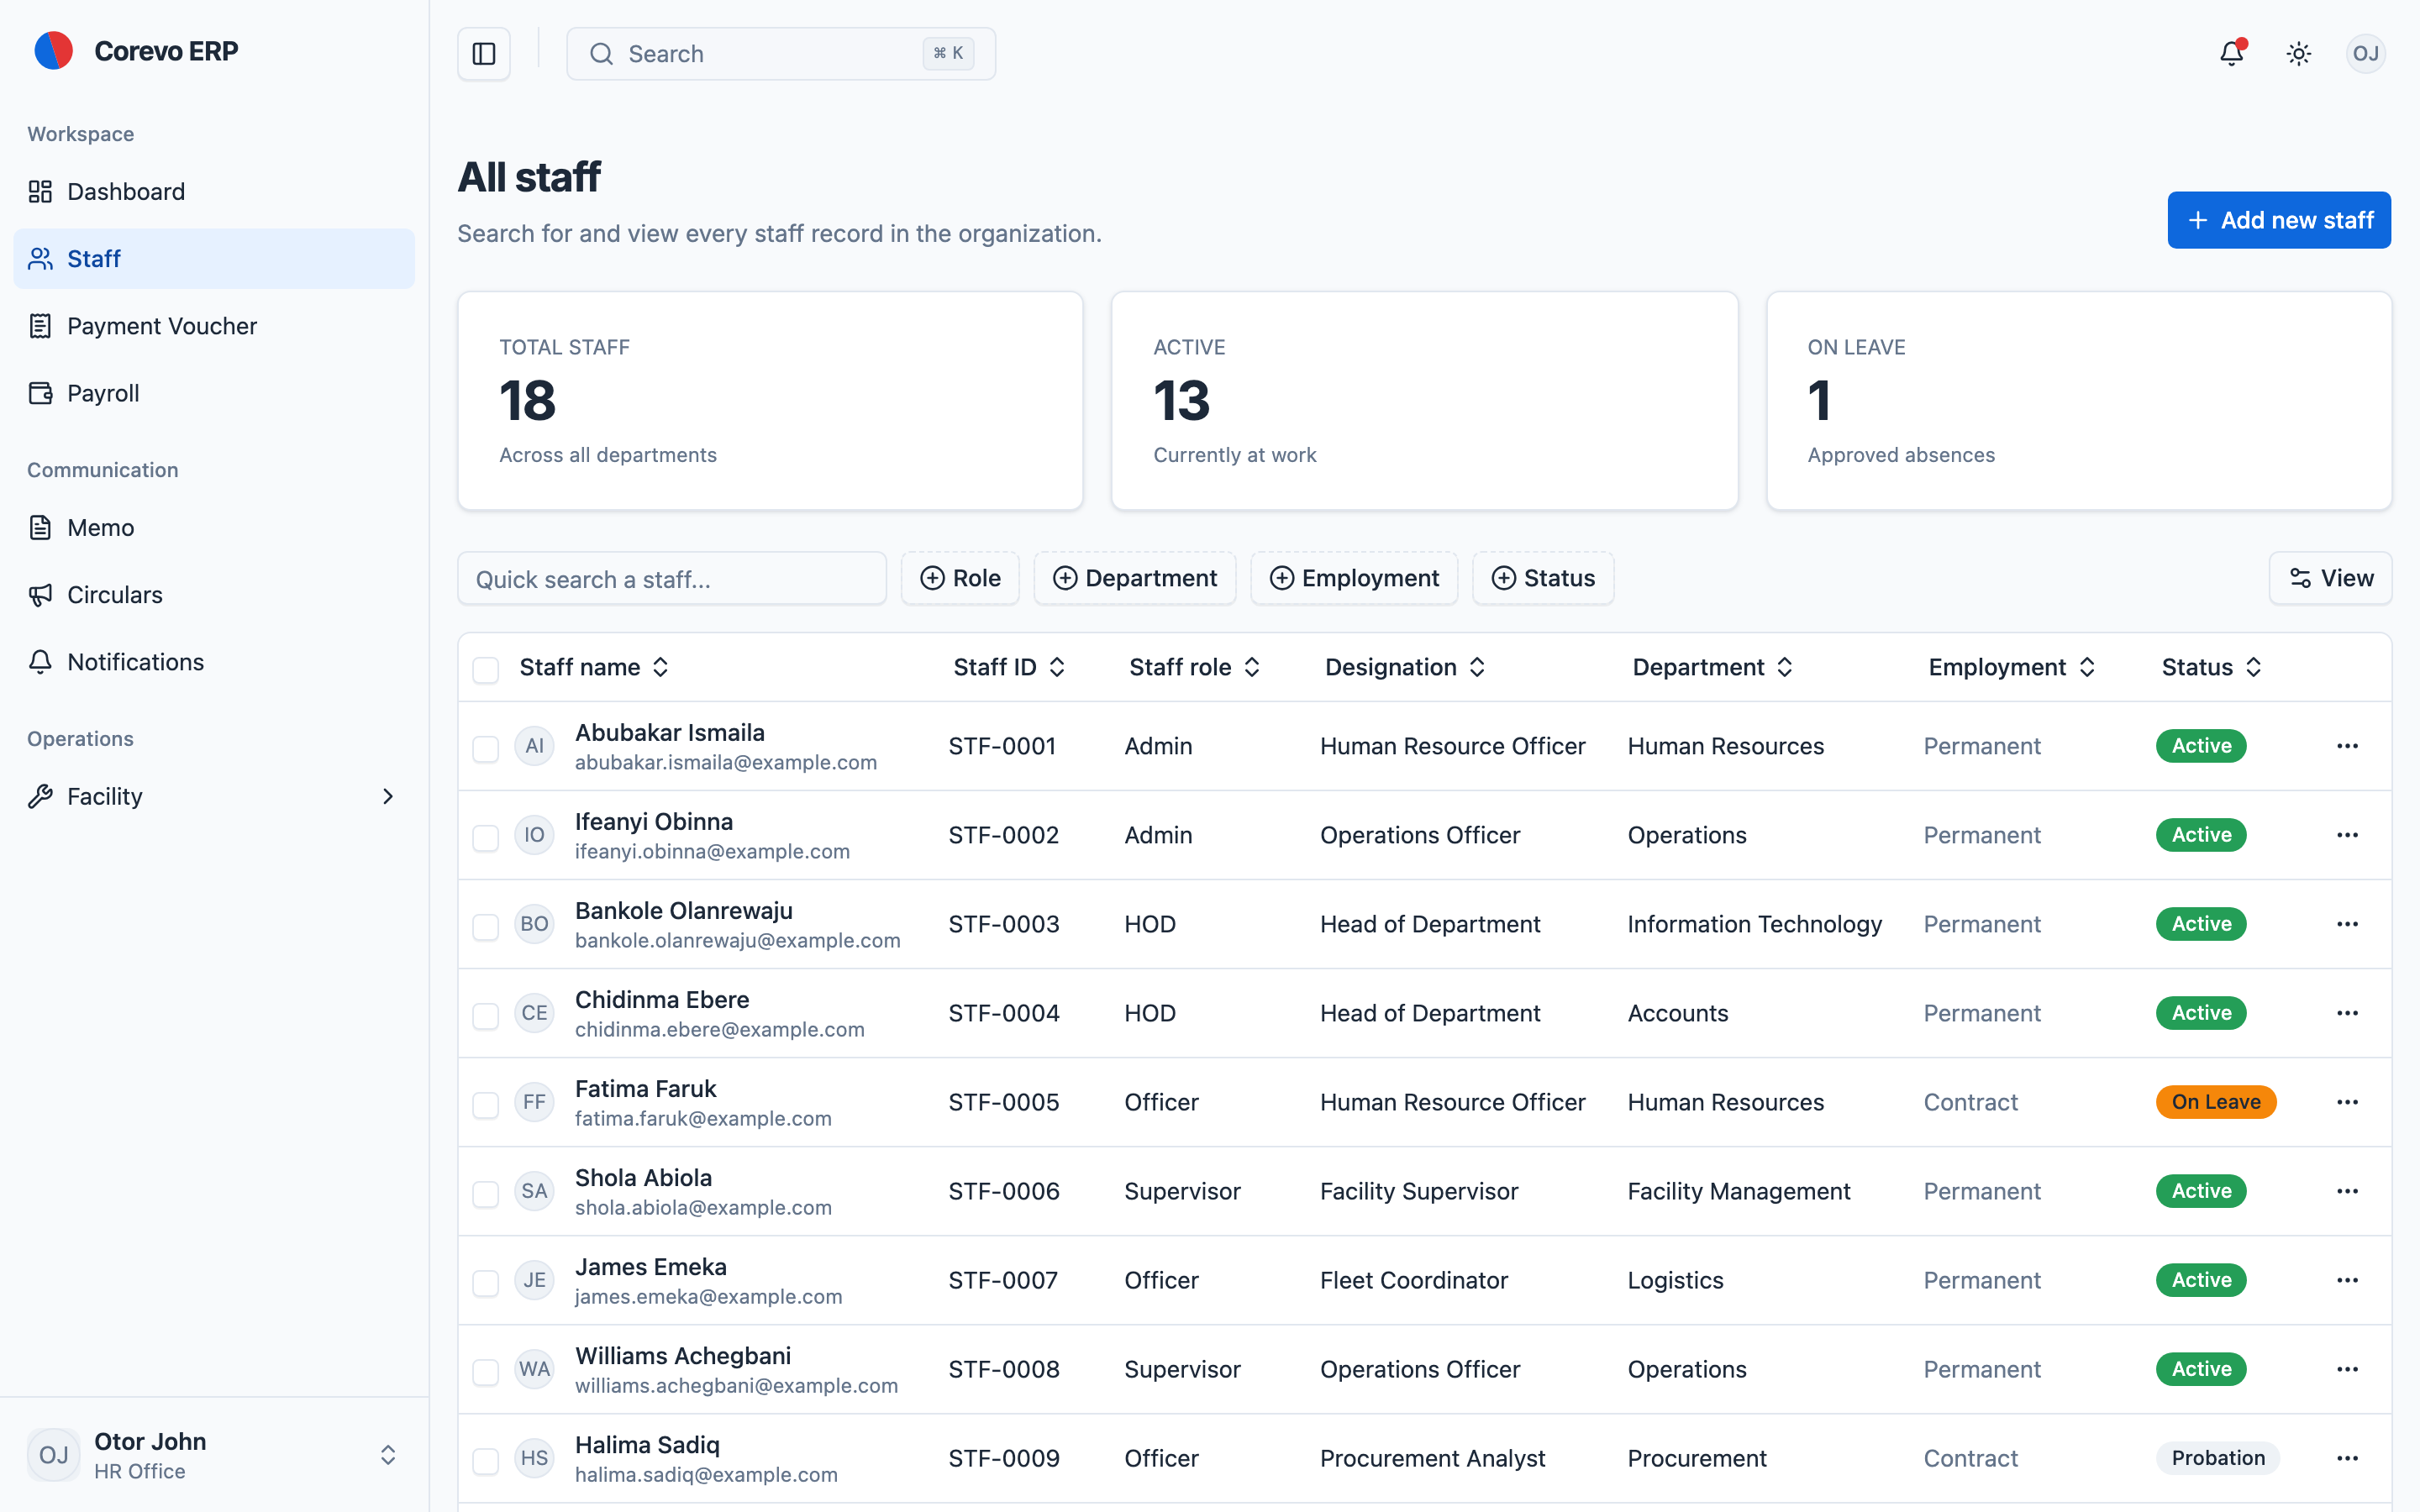Click the FF avatar of Fatima Faruk
2420x1512 pixels.
pos(535,1102)
